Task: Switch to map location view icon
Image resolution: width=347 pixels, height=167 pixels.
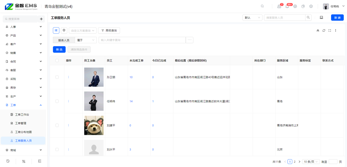Action: 64,30
